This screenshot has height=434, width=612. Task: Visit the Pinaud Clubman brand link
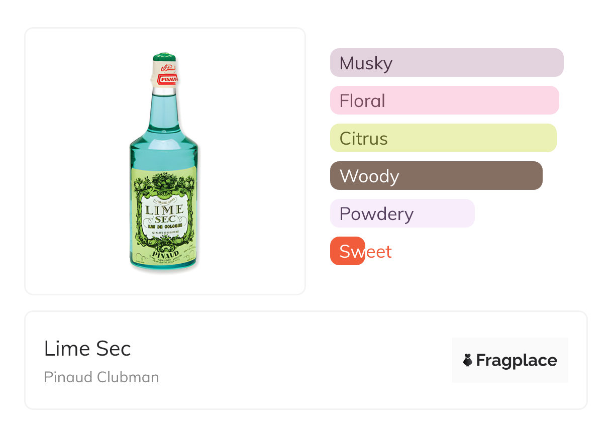click(x=101, y=377)
